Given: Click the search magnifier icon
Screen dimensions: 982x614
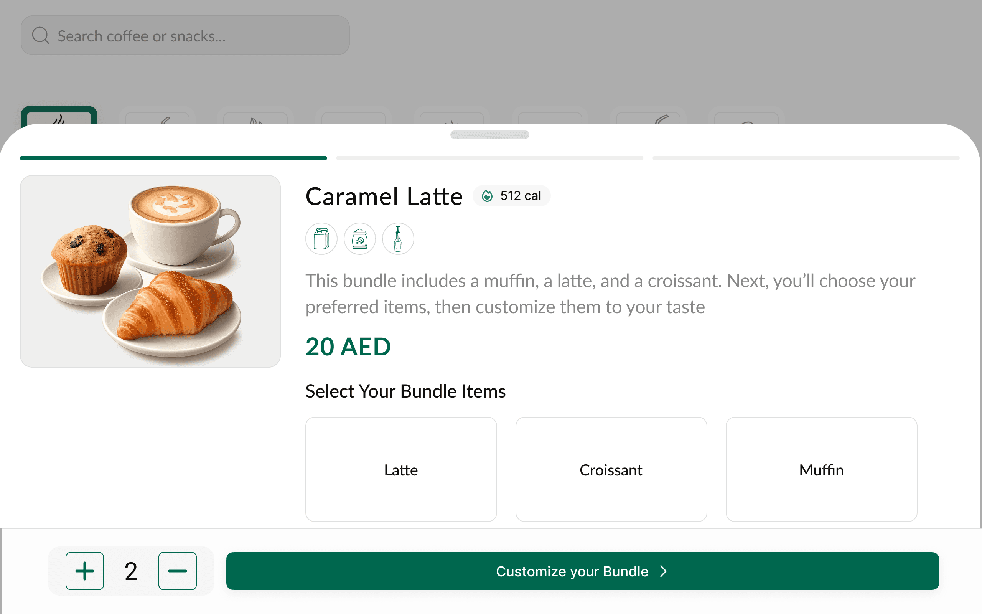Looking at the screenshot, I should [x=41, y=36].
